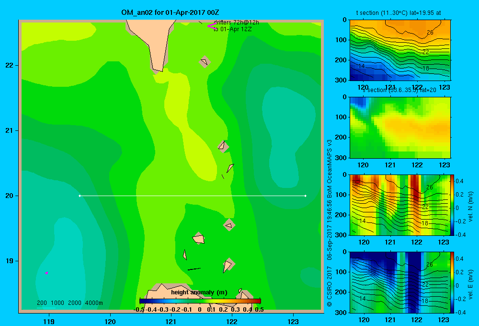479x326 pixels.
Task: Click latitude label 20 on main map
Action: pyautogui.click(x=10, y=196)
